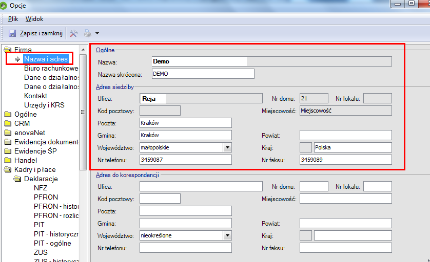Click Kraj field containing Polska
This screenshot has width=430, height=262.
353,147
